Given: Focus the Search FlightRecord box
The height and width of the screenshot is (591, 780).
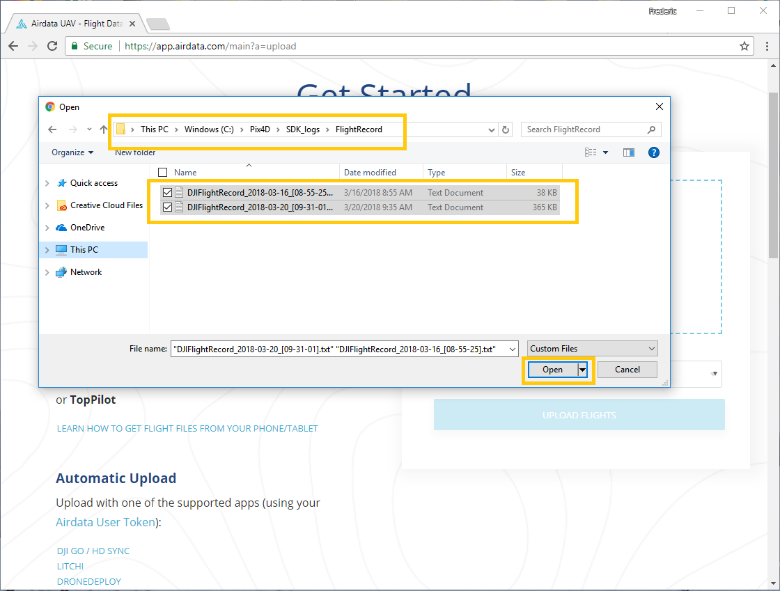Looking at the screenshot, I should (591, 129).
